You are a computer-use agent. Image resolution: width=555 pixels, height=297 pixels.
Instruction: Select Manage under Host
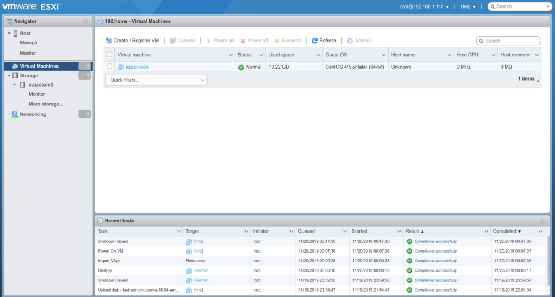28,43
